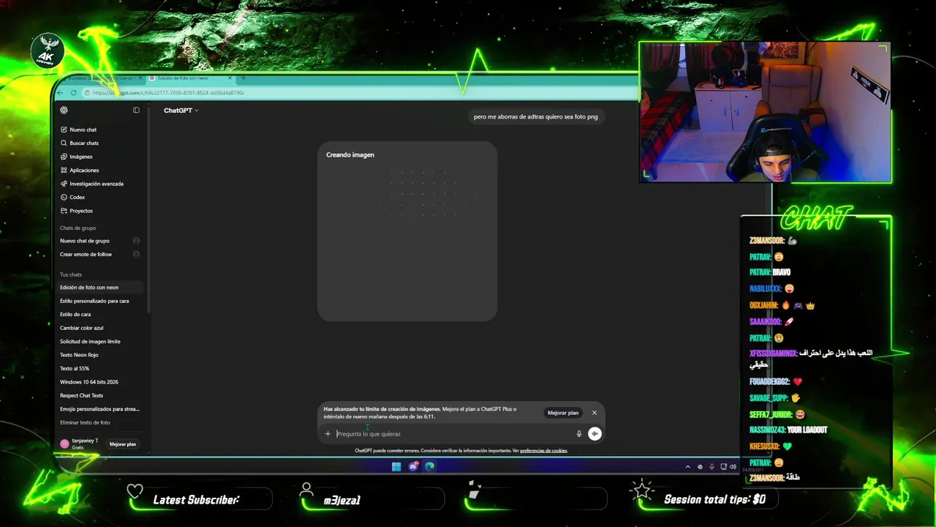This screenshot has width=936, height=527.
Task: Open chat Cambiar color azul
Action: click(81, 328)
